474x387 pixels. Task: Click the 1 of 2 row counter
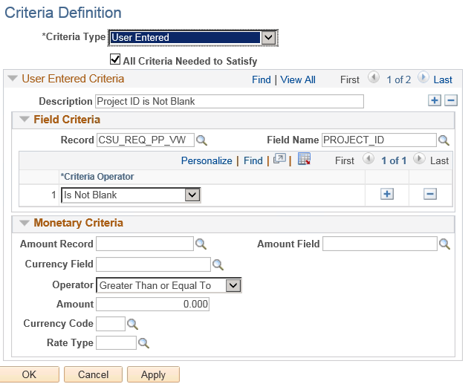point(399,79)
